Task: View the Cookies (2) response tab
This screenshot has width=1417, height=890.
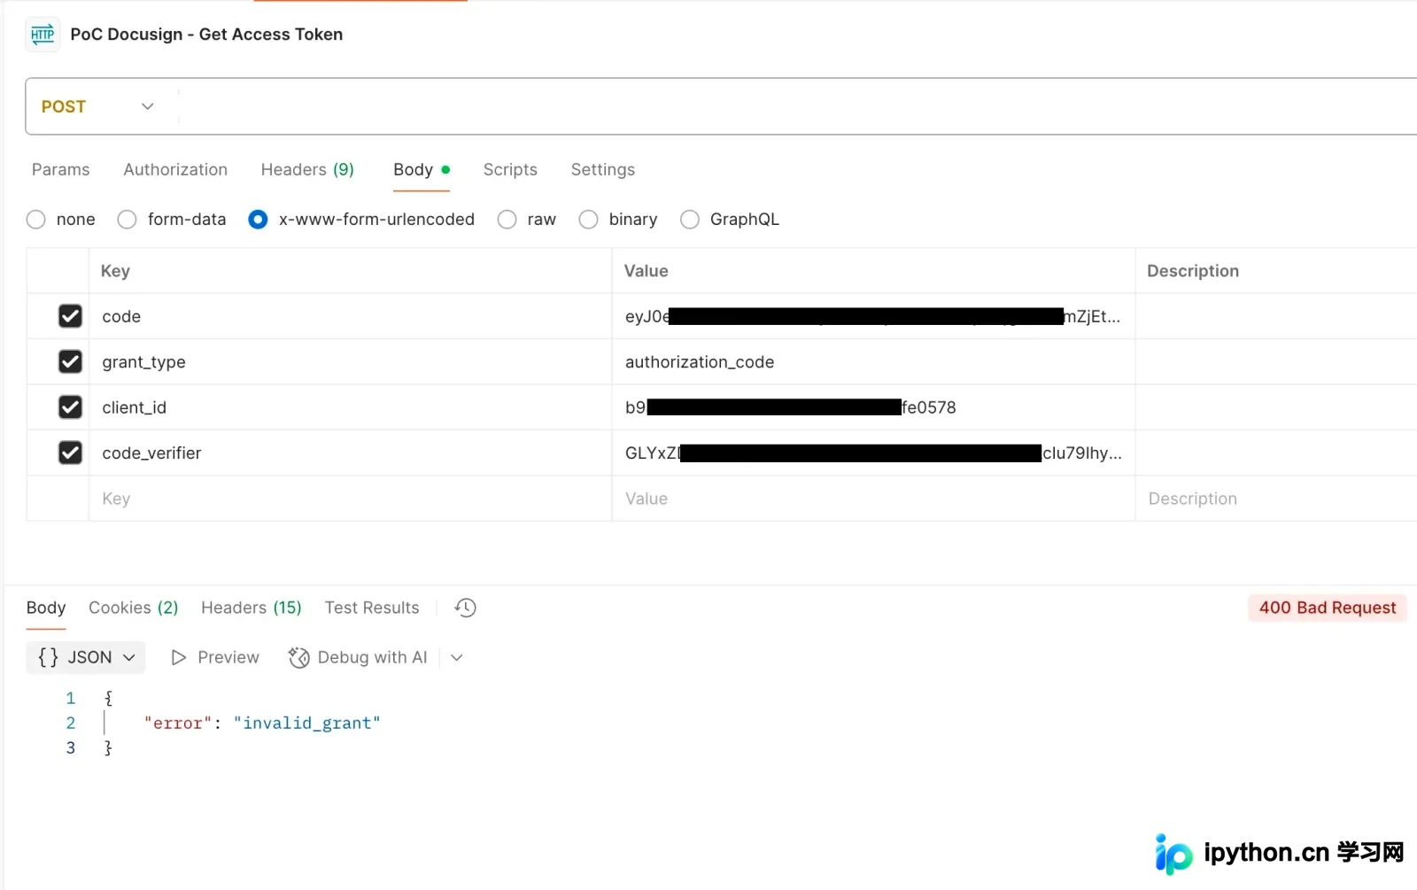Action: pos(134,608)
